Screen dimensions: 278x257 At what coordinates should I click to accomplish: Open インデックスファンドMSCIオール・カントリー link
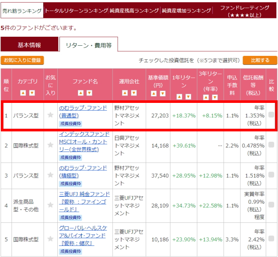click(x=84, y=142)
